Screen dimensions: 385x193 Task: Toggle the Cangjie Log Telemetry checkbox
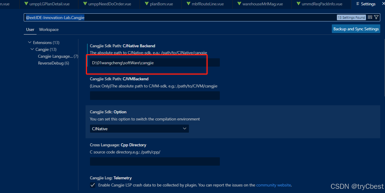[x=93, y=185]
